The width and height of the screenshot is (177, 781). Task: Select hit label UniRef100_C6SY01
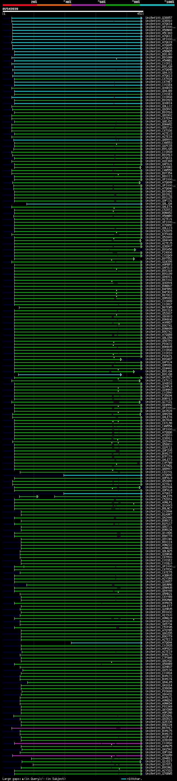point(159,472)
